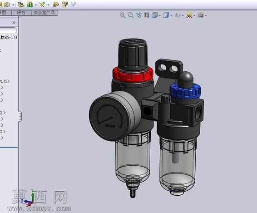Switch to the 评估 tab
This screenshot has height=213, width=257.
(21, 13)
